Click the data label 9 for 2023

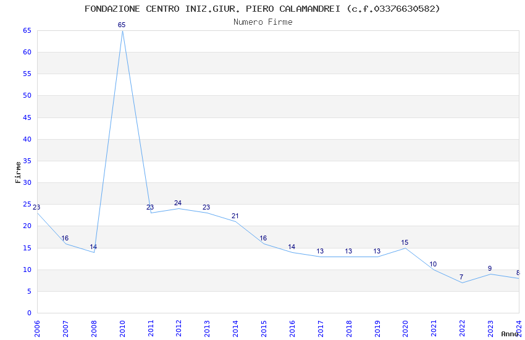[x=490, y=269]
